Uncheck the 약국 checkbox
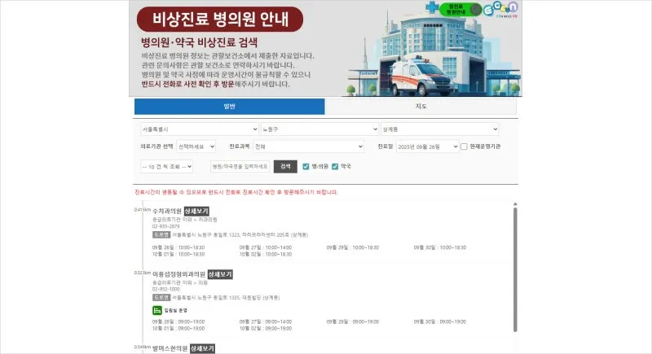Screen dimensions: 652x354 [x=335, y=166]
